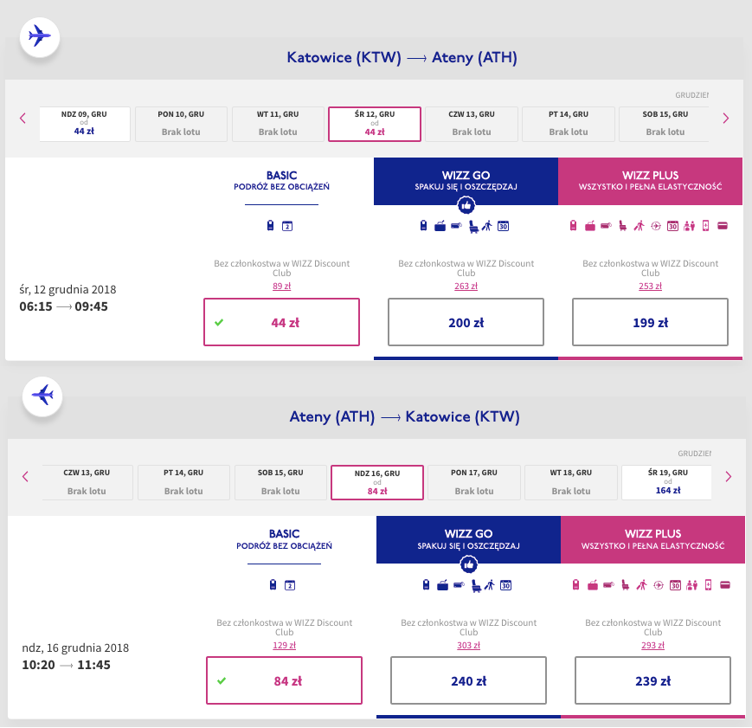Click the 'Katowice (KTW) → Ateny (ATH)' route title

tap(402, 58)
